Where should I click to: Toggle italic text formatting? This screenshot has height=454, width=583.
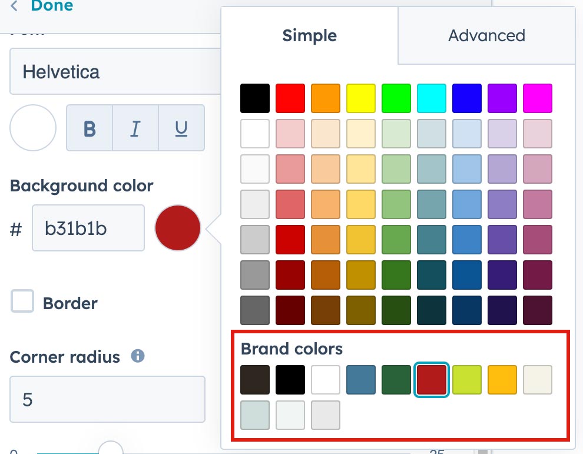point(135,128)
